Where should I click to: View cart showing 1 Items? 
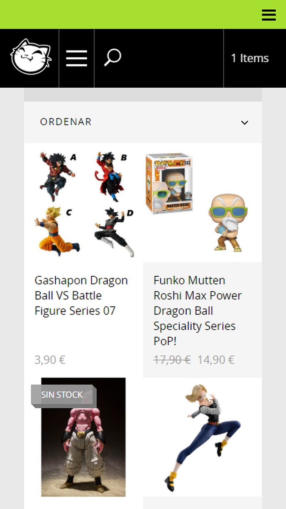250,58
